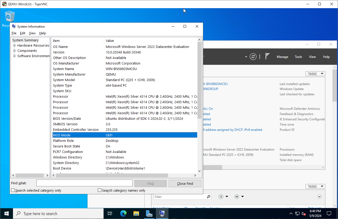The image size is (338, 219).
Task: Click Server Manager refresh icon
Action: point(253,57)
